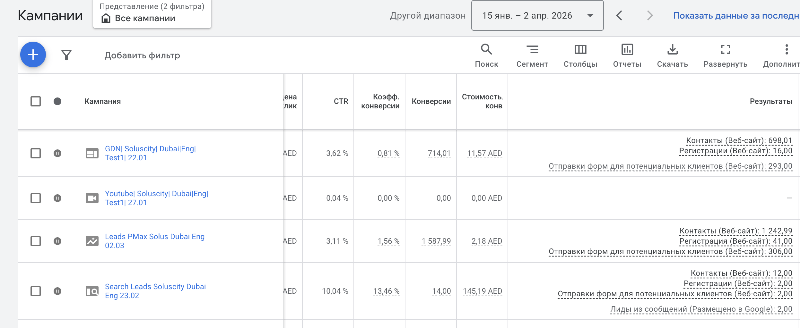800x328 pixels.
Task: Open the Поиск search tool
Action: tap(486, 55)
